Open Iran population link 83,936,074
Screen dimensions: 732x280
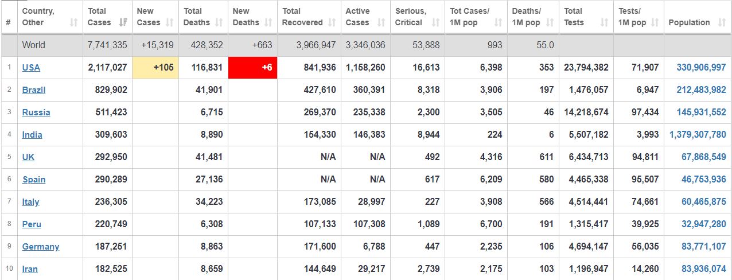coord(704,269)
